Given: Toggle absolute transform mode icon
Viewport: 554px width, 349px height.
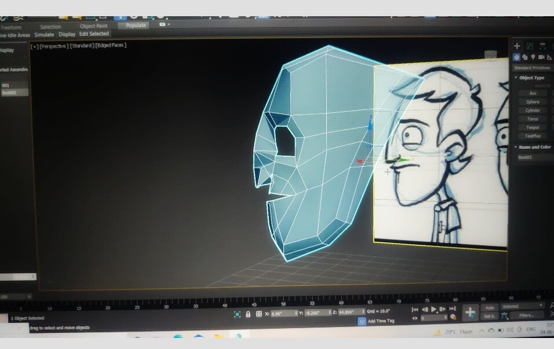Looking at the screenshot, I should [x=258, y=314].
